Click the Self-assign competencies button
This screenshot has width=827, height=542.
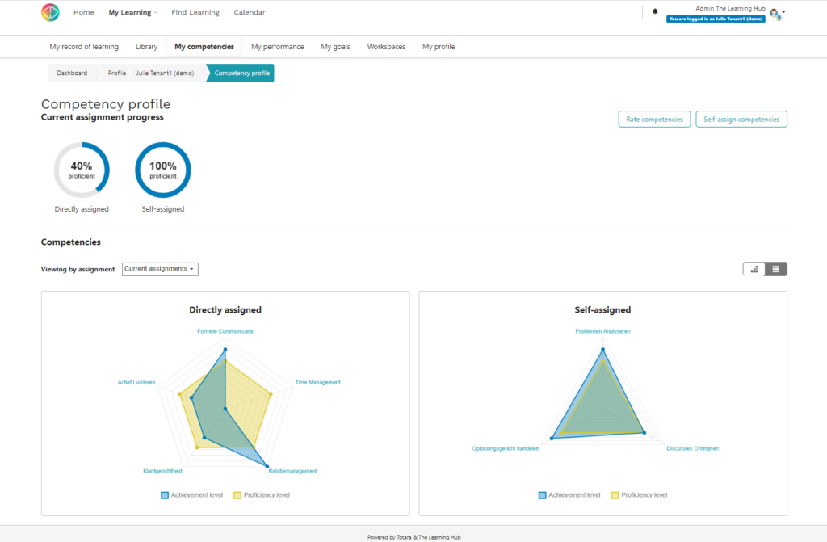(x=741, y=119)
